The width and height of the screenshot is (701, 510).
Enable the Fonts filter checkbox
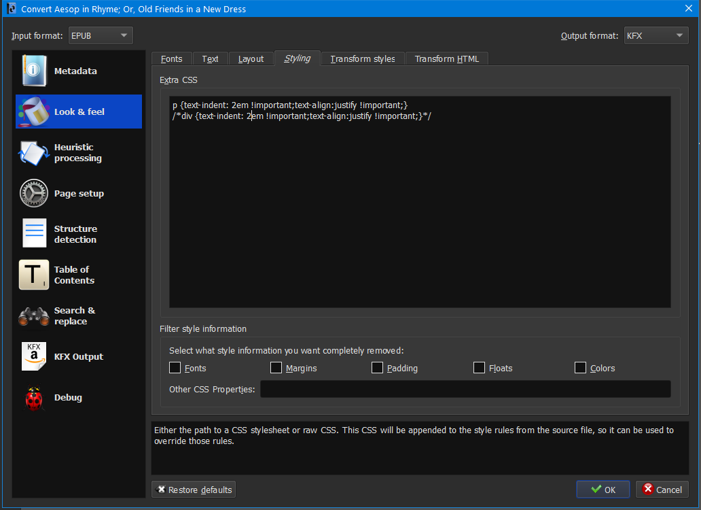pos(175,368)
